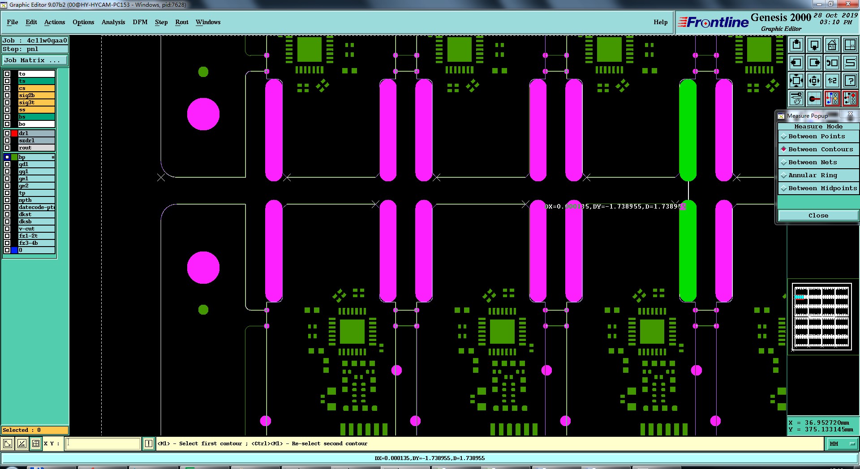Toggle the checkbox for layer ts
The width and height of the screenshot is (860, 469).
7,81
